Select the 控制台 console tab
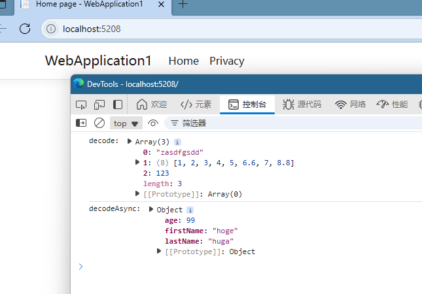Screen dimensions: 422x294 point(247,105)
